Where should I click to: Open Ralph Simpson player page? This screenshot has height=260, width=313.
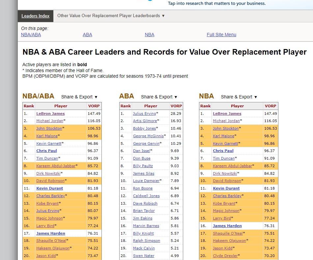147,241
